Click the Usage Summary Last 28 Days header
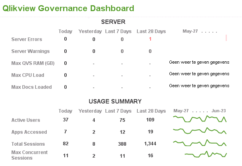The image size is (242, 166). (x=151, y=111)
